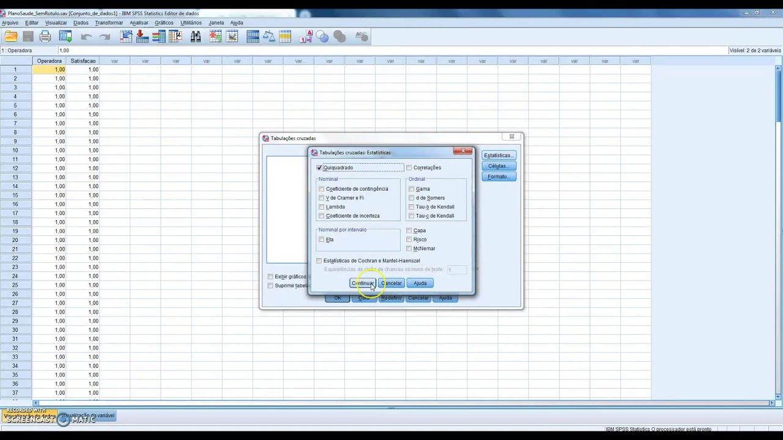The height and width of the screenshot is (440, 783).
Task: Select the Gama ordinal checkbox
Action: point(412,189)
